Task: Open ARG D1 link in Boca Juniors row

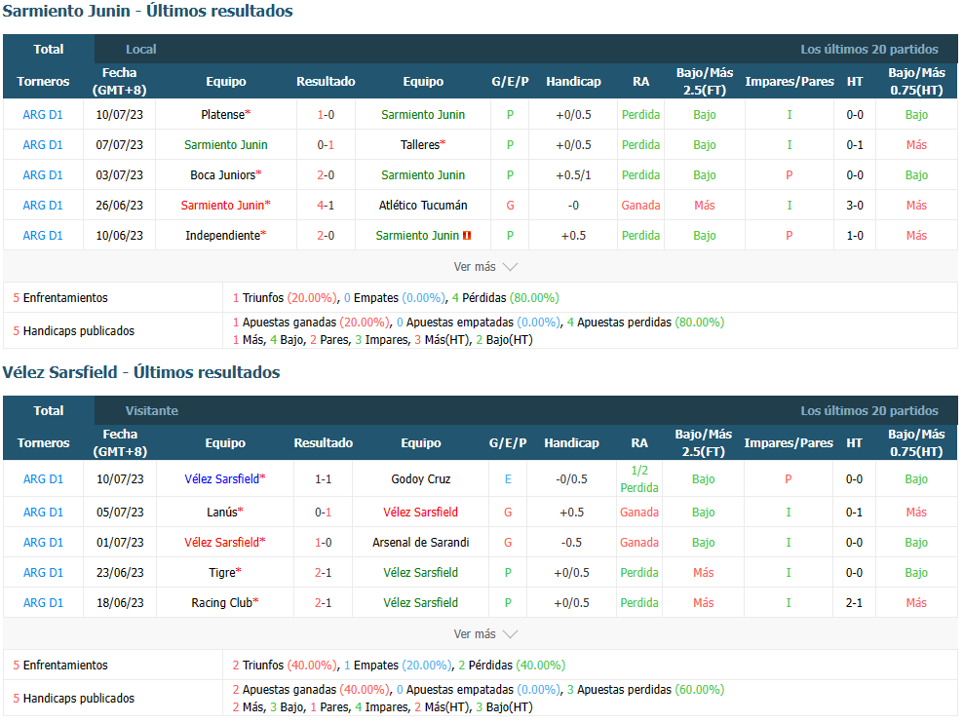Action: pyautogui.click(x=43, y=174)
